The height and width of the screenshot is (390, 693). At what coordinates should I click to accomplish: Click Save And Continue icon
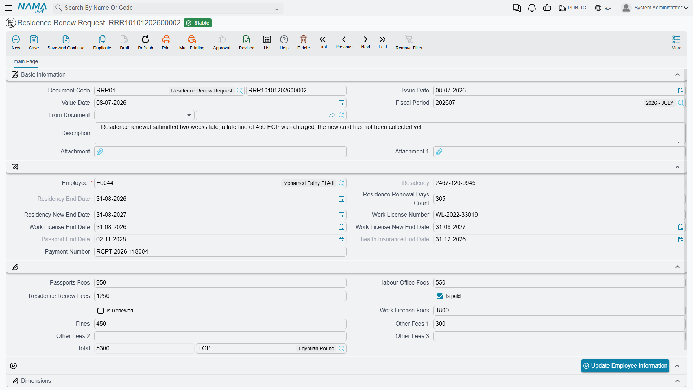(66, 42)
